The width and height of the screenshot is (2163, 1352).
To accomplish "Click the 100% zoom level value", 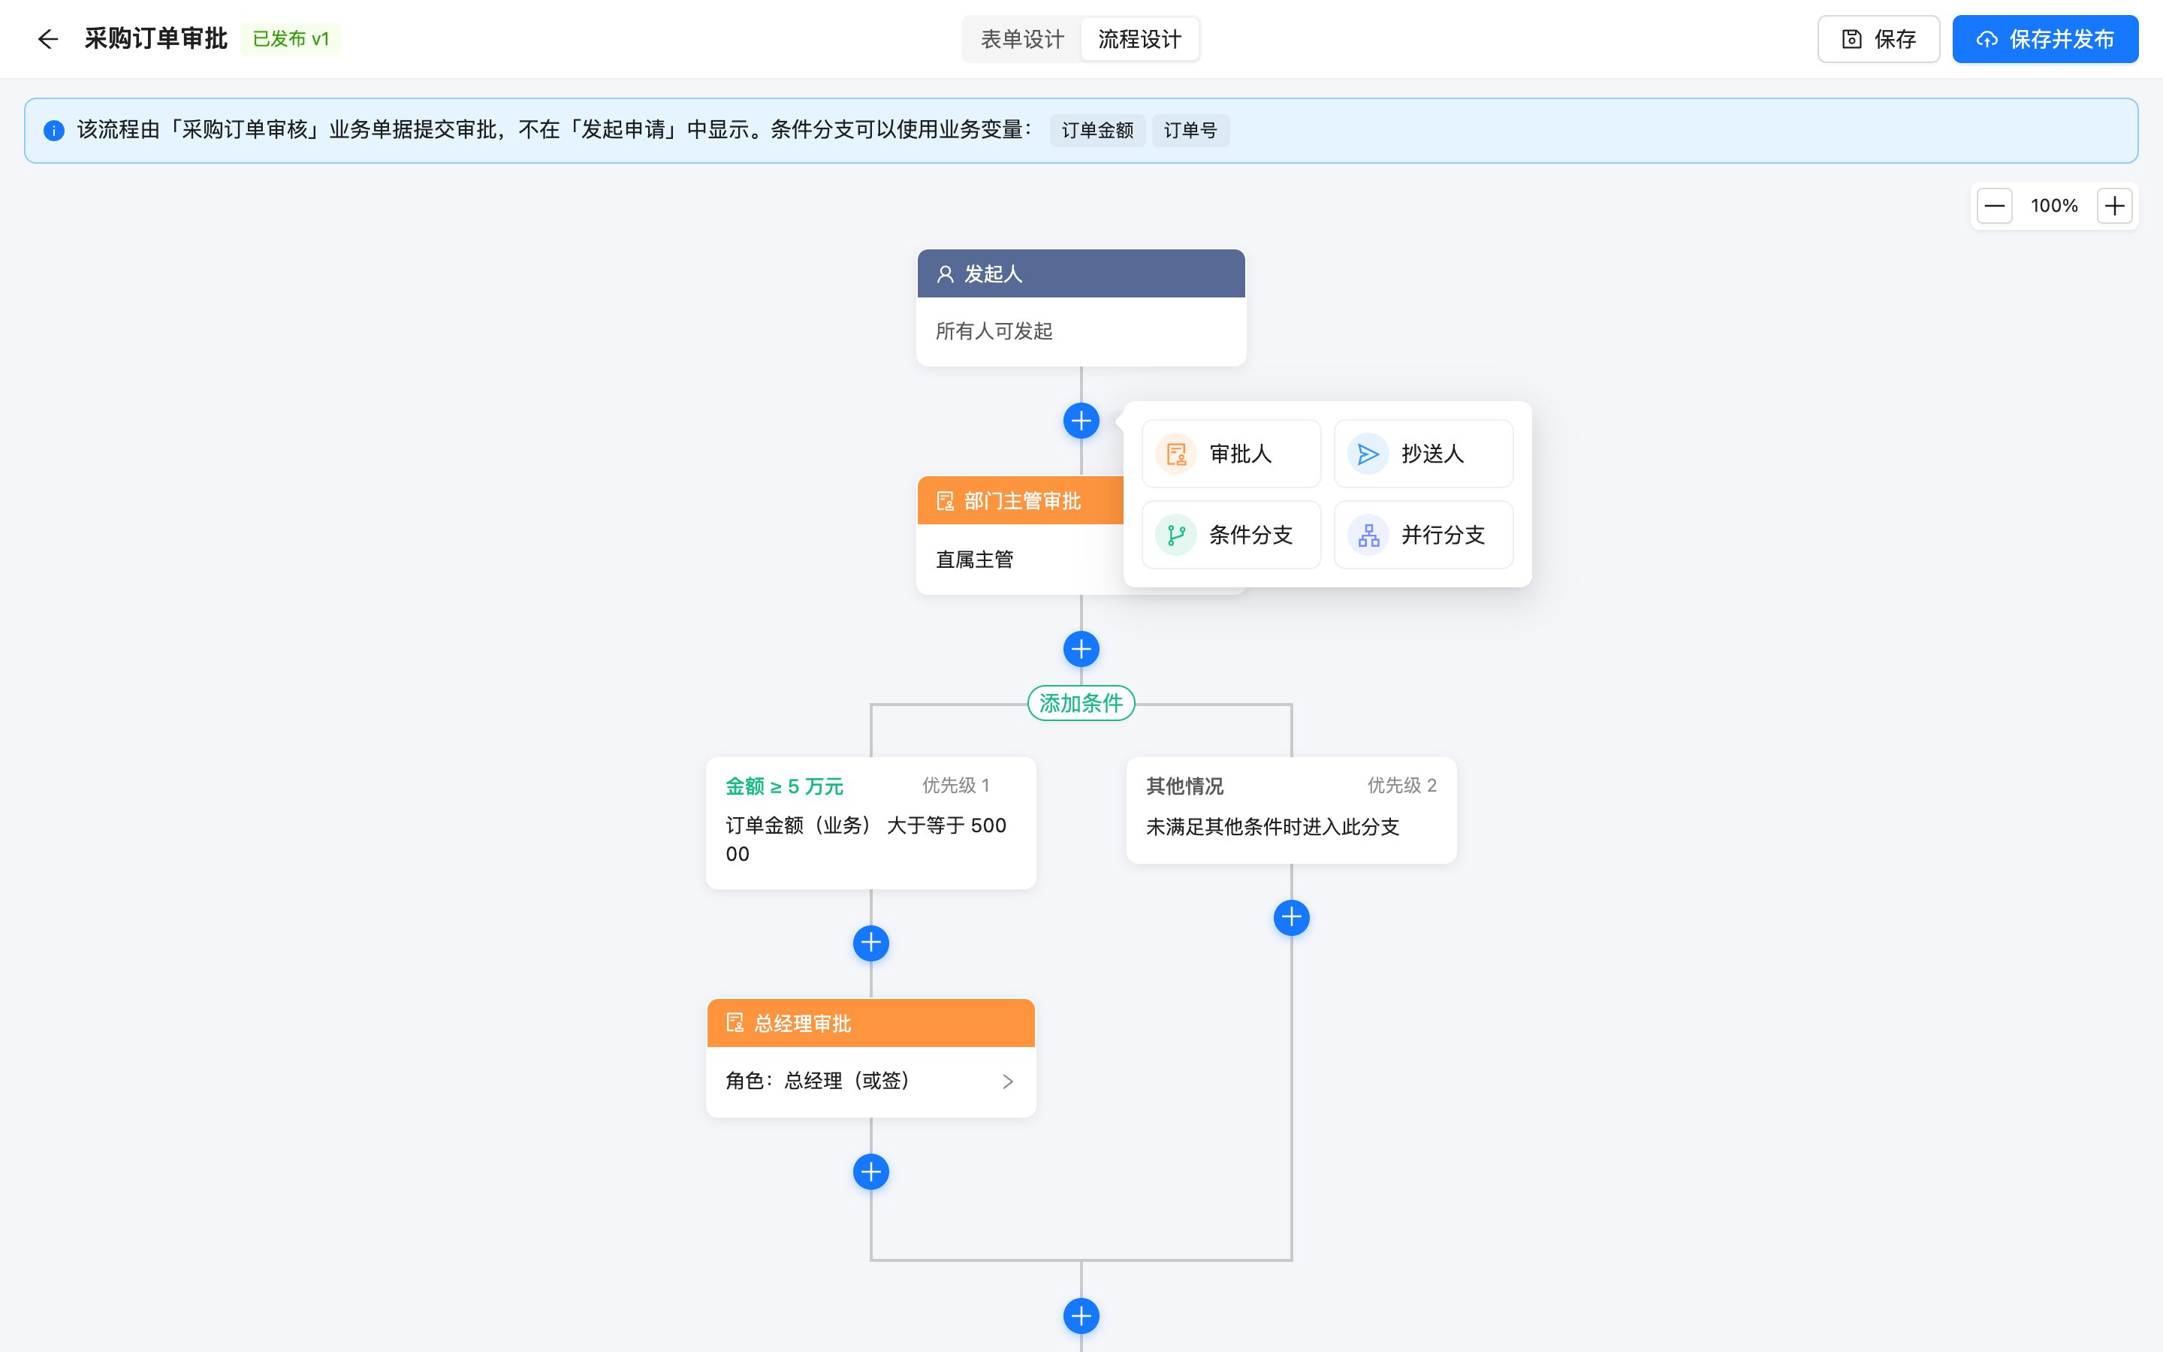I will (x=2054, y=207).
